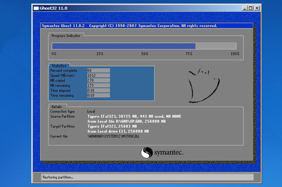Click the Time elapsed value 0:16
282x187 pixels.
coord(99,91)
